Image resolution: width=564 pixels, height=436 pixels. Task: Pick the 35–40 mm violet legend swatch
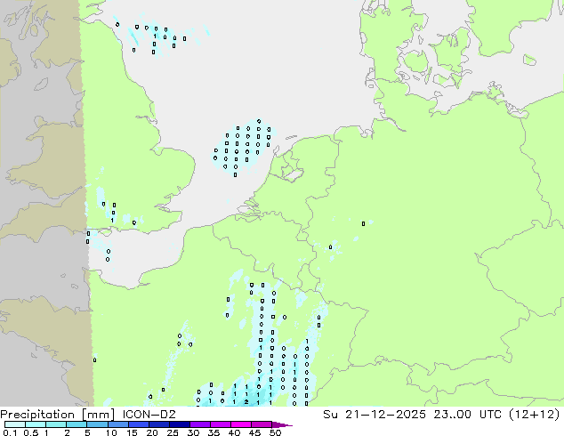[x=221, y=424]
